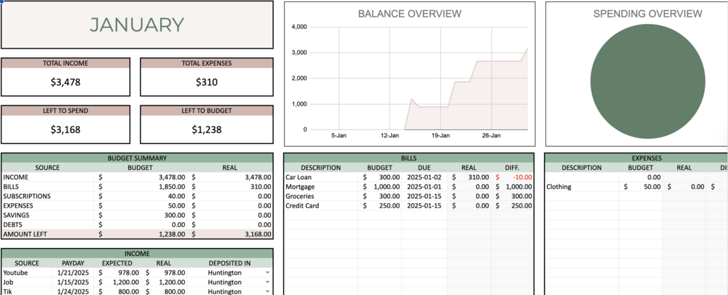The height and width of the screenshot is (295, 728).
Task: Select the BILLS row label in Budget Summary
Action: [11, 187]
